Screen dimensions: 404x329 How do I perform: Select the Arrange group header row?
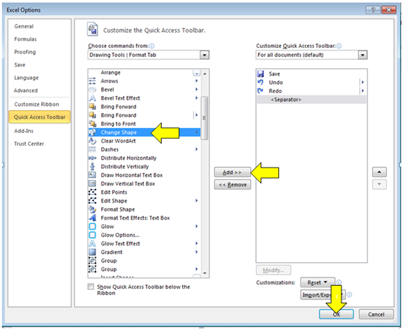coord(144,73)
